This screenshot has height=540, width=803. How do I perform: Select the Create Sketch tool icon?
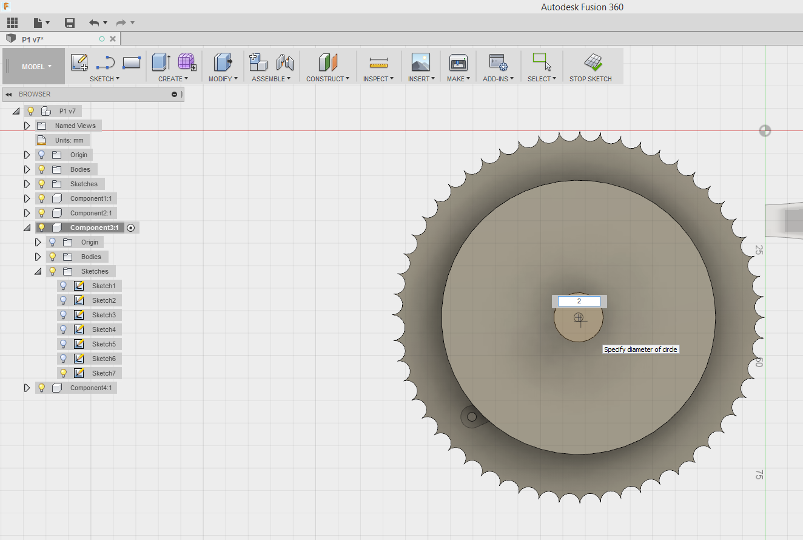79,62
